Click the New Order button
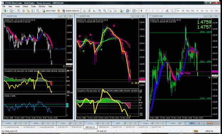This screenshot has width=222, height=134. 49,11
